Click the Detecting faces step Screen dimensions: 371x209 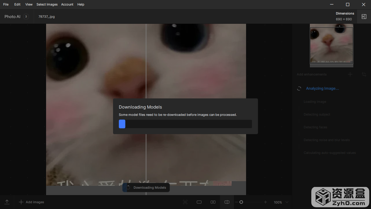(315, 127)
